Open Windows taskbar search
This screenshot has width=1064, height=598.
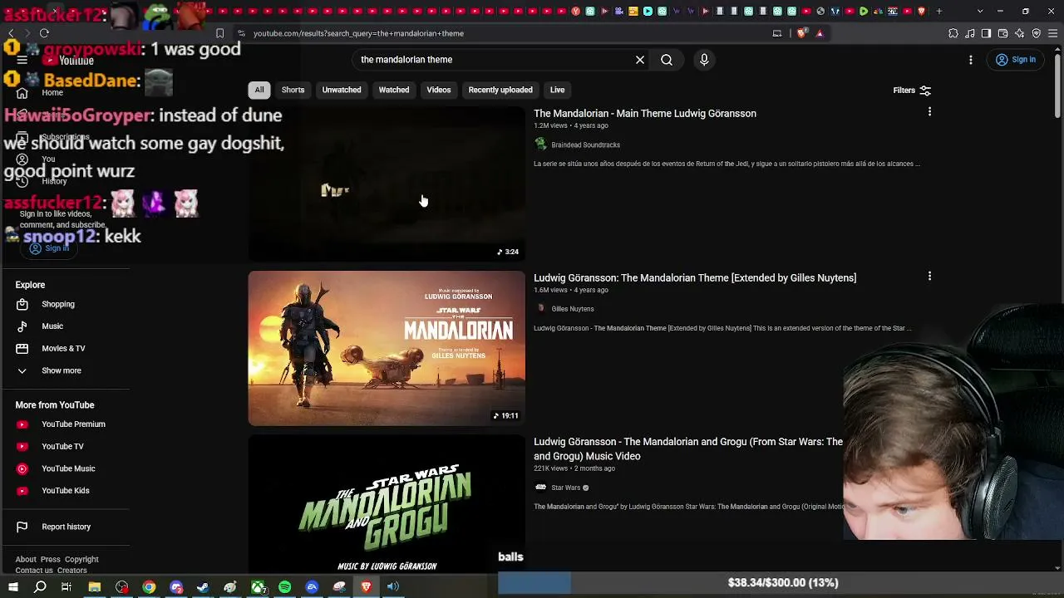pos(40,587)
